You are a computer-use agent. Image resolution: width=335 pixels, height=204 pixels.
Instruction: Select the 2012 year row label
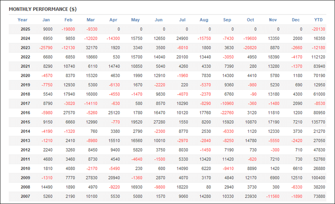(25, 150)
